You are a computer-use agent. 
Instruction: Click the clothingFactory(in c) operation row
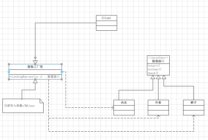(x=35, y=77)
